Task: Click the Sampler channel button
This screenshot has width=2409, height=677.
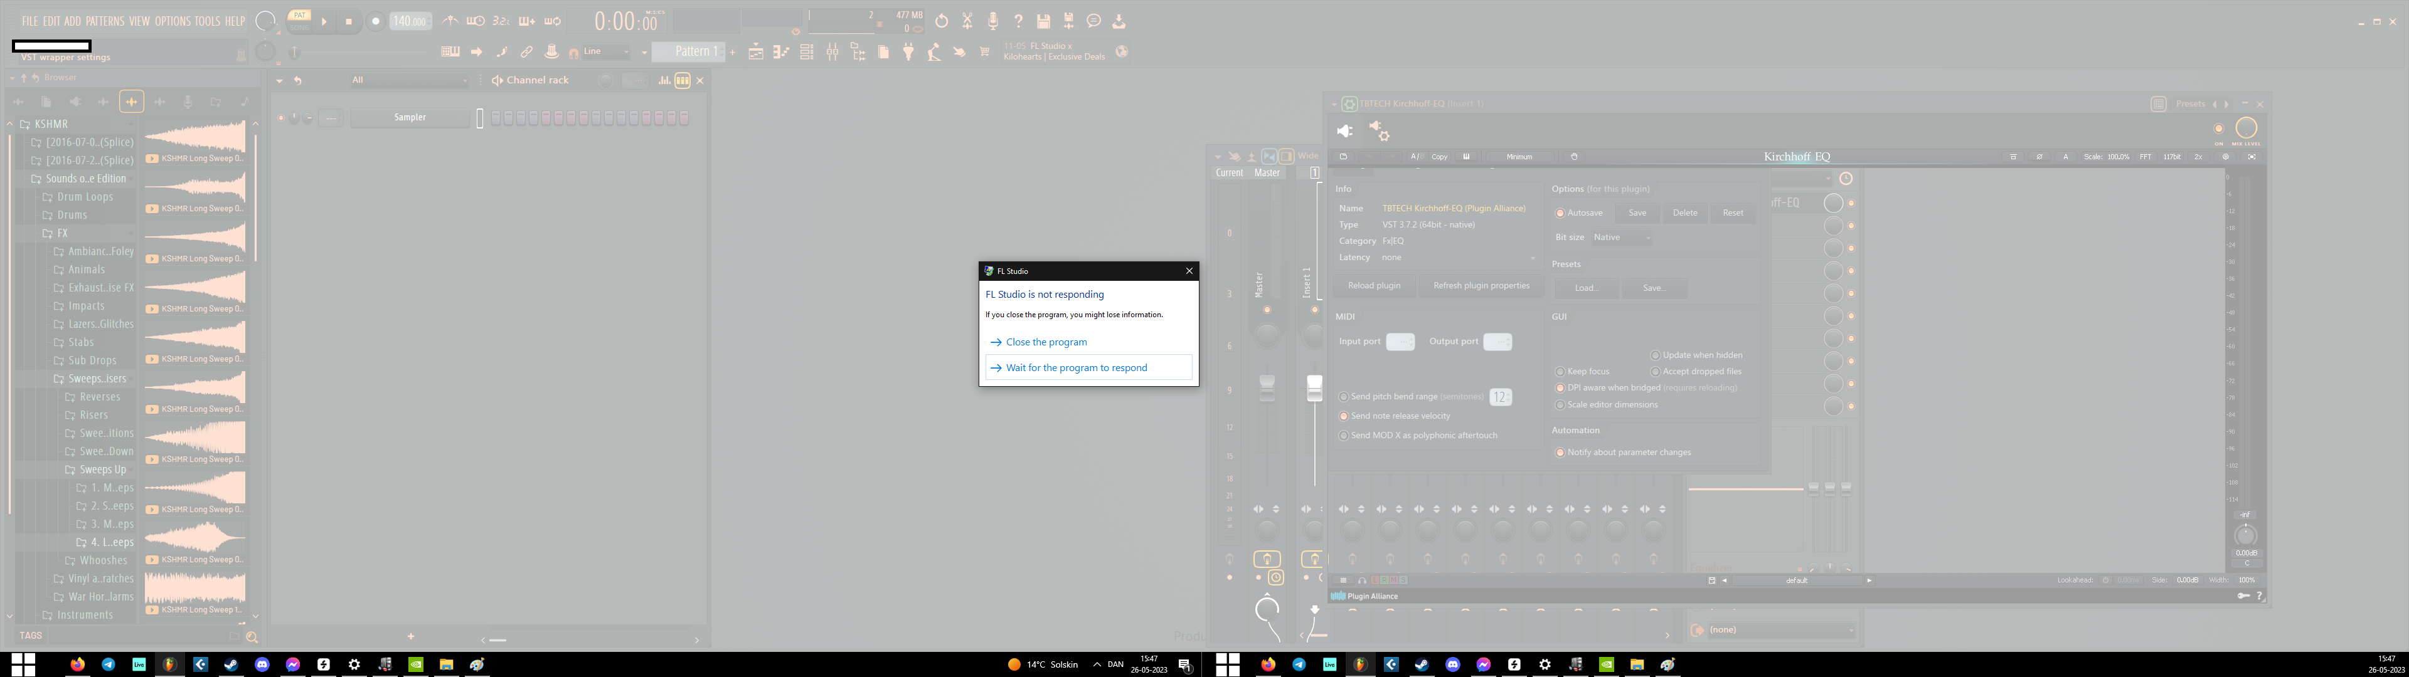Action: pyautogui.click(x=410, y=117)
